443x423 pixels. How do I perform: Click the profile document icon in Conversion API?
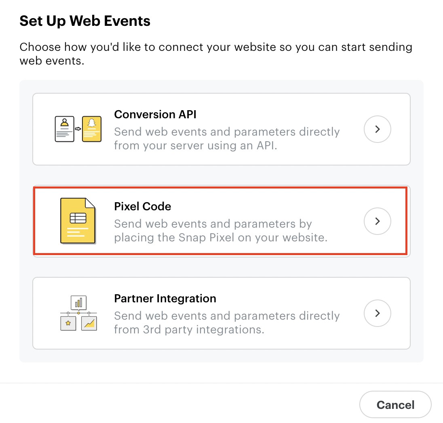(65, 129)
